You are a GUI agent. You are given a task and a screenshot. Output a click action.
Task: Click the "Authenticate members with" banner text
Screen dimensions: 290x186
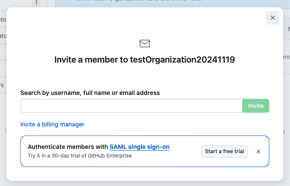click(68, 147)
